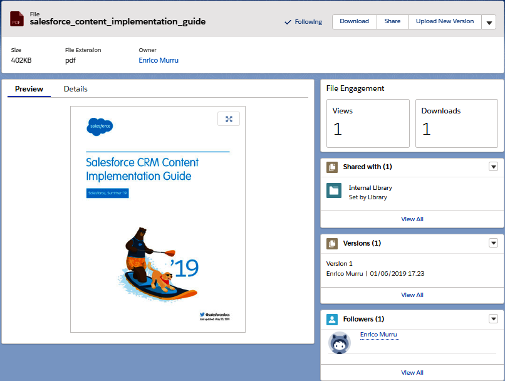Click the Share button
The width and height of the screenshot is (505, 381).
[392, 21]
